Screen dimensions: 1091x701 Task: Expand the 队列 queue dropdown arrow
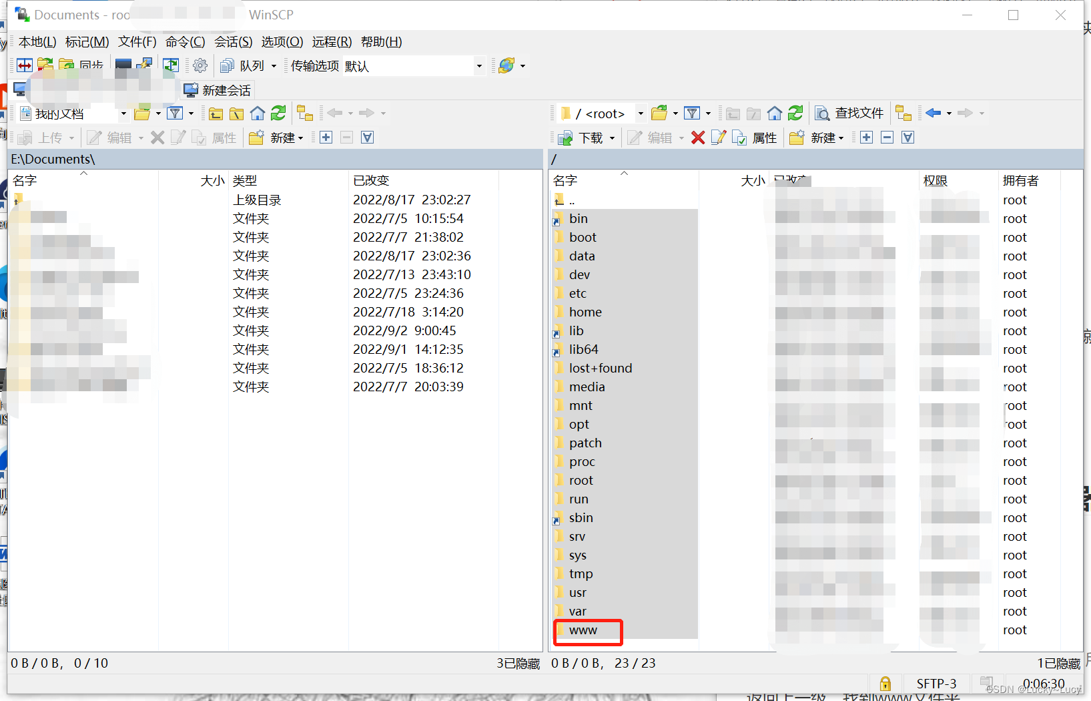[274, 66]
